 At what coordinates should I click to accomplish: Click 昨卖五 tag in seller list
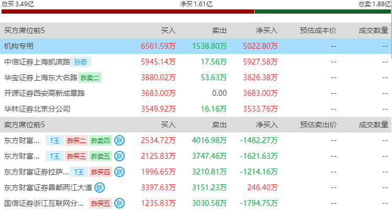(101, 156)
